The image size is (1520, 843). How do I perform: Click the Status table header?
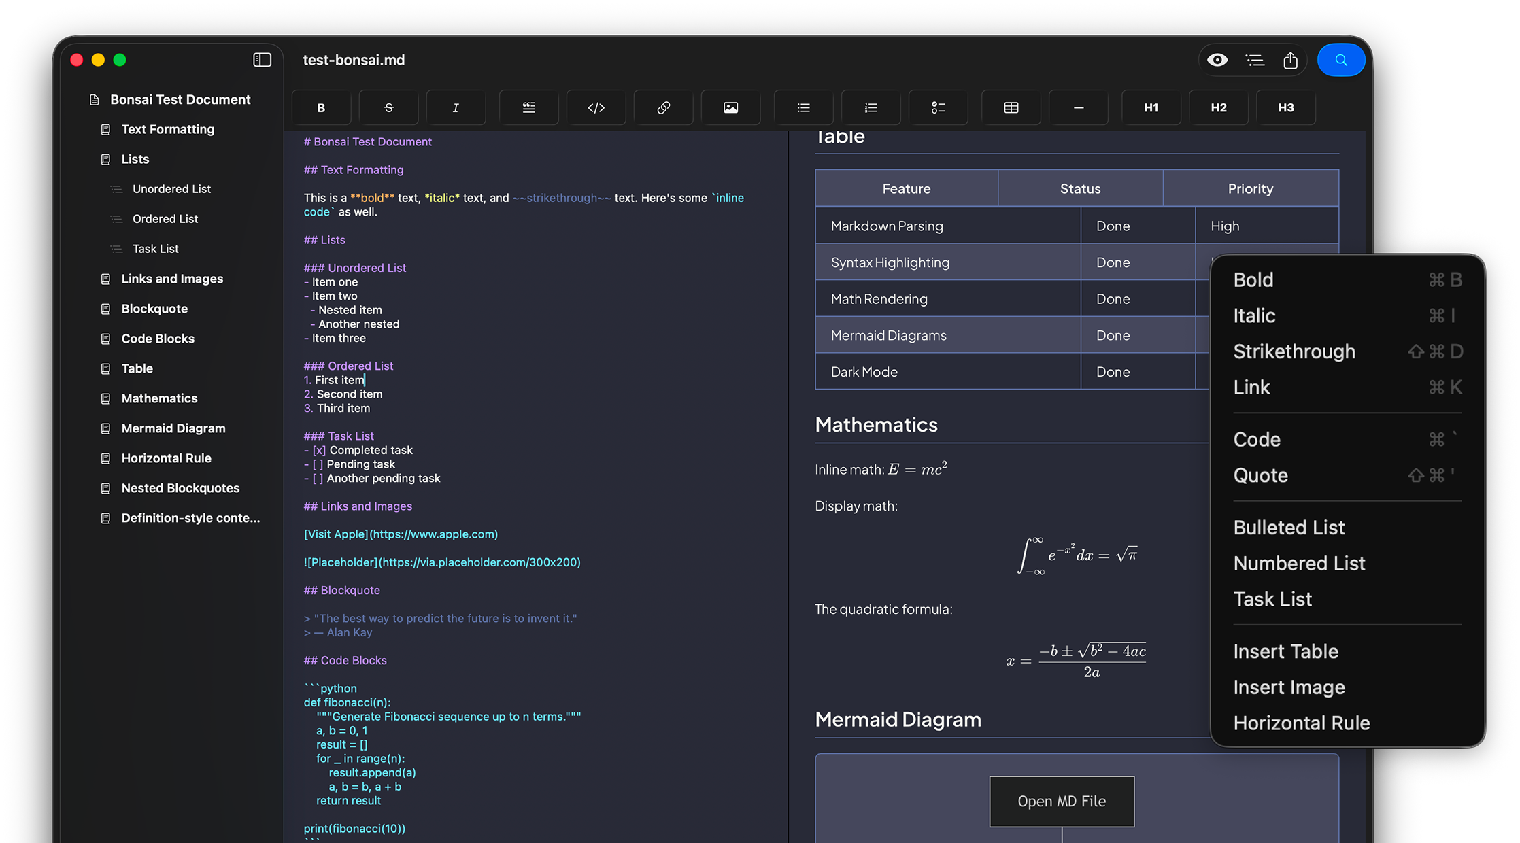pyautogui.click(x=1080, y=188)
